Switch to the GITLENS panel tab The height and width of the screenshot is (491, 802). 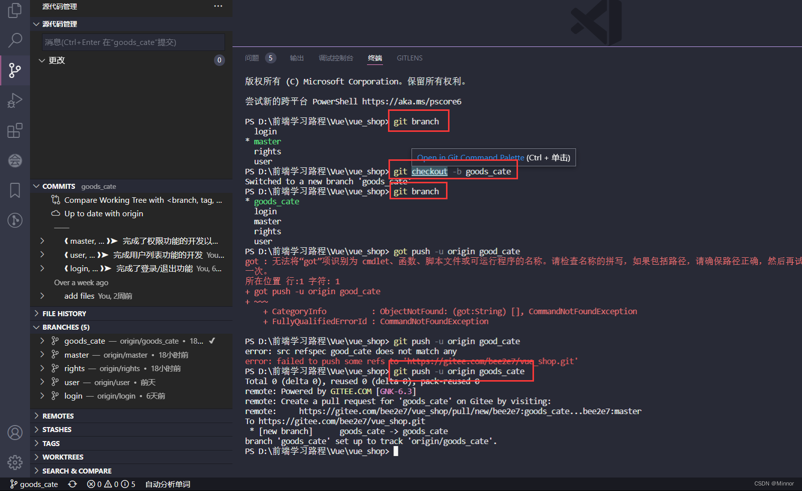click(409, 58)
